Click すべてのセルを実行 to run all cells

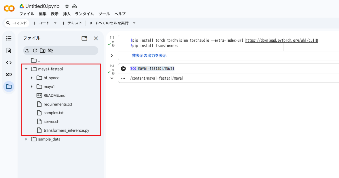[x=109, y=23]
